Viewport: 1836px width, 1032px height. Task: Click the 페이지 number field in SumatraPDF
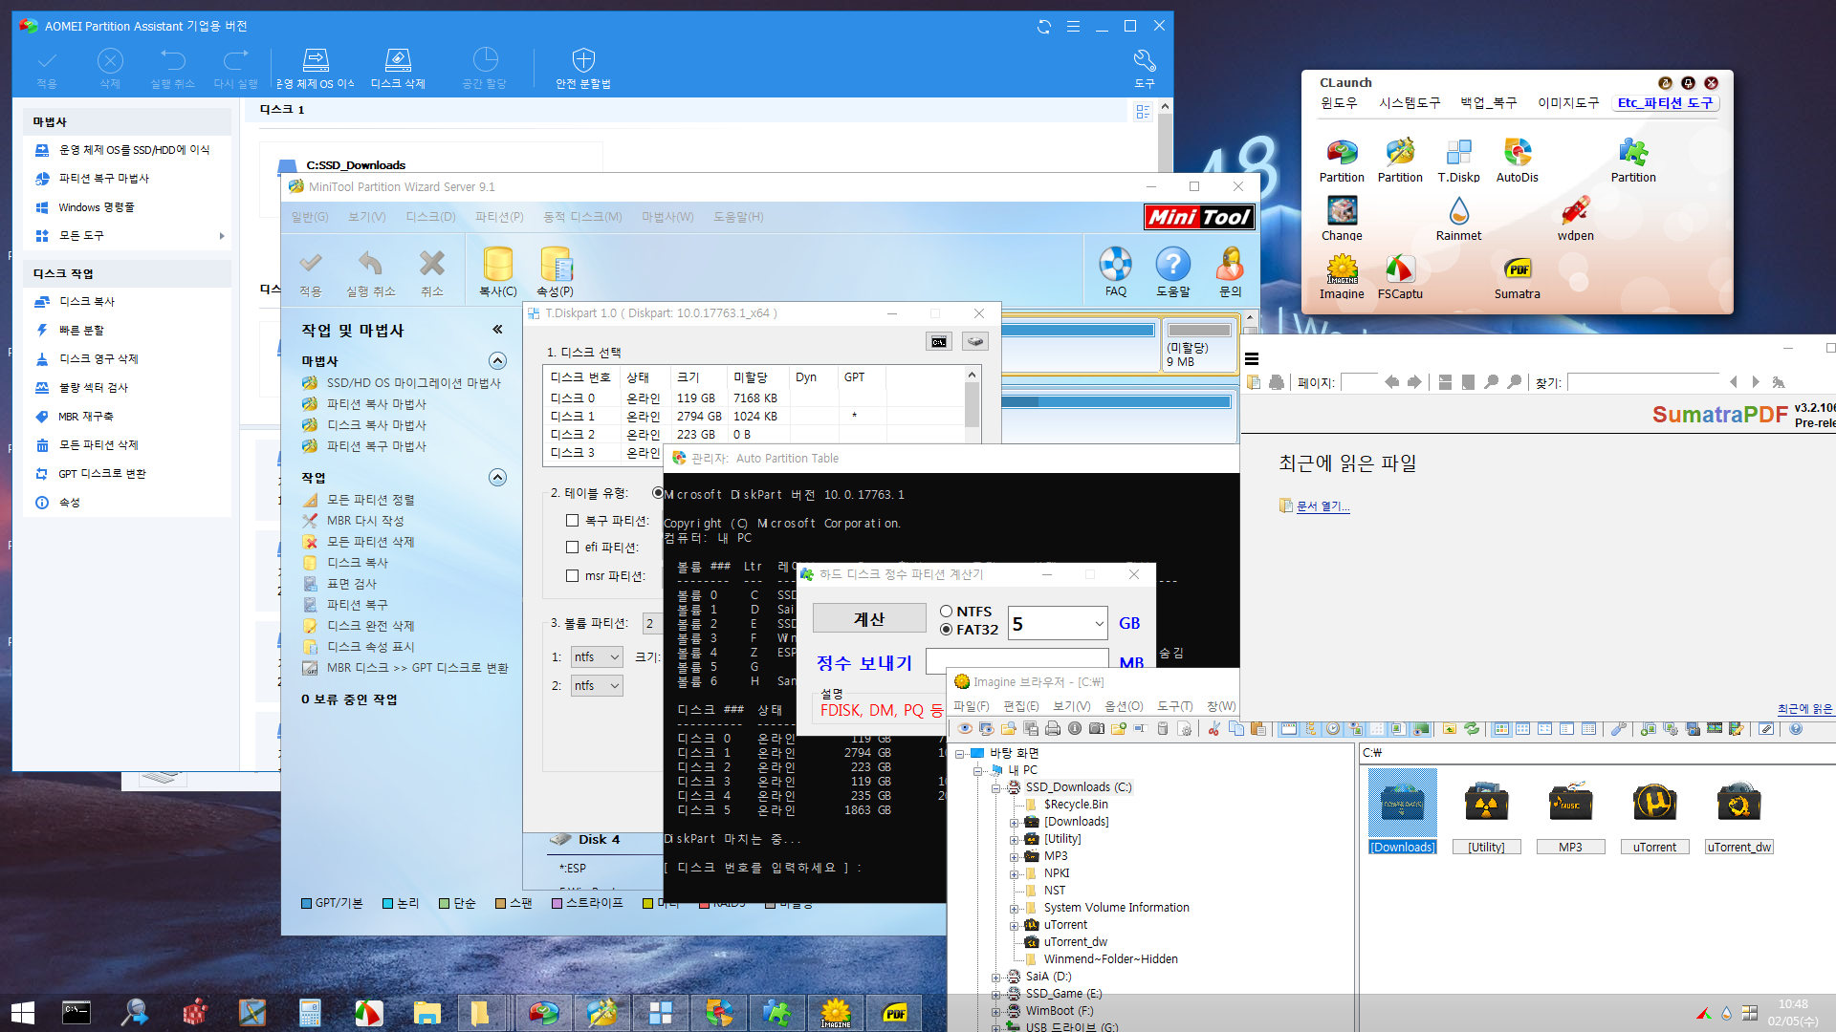click(1359, 382)
